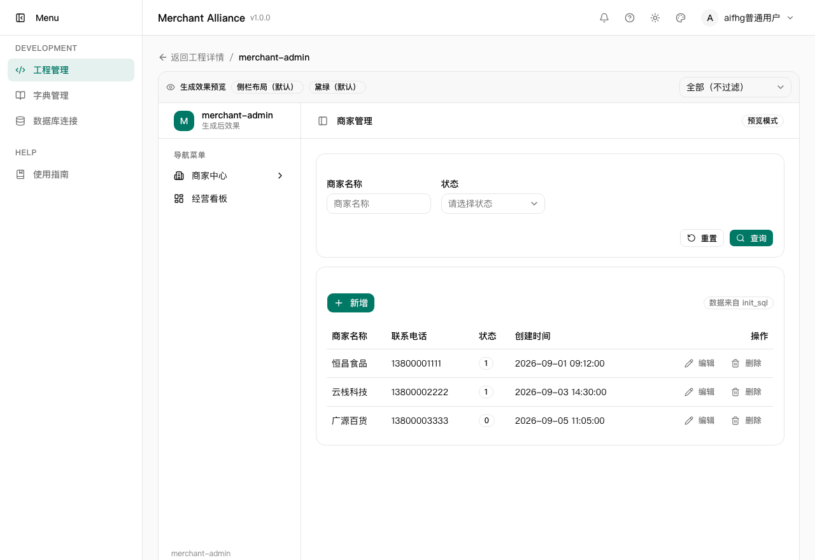Open the color palette theme icon

[681, 18]
